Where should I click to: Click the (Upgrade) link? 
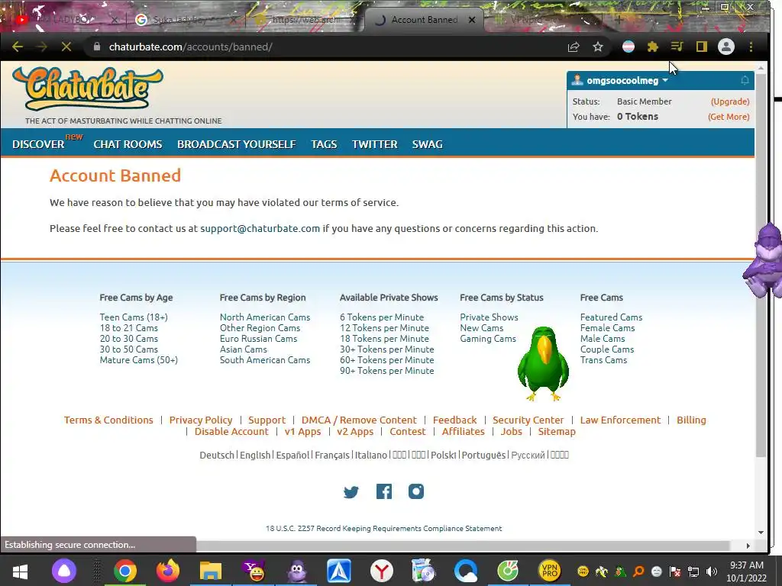coord(730,101)
